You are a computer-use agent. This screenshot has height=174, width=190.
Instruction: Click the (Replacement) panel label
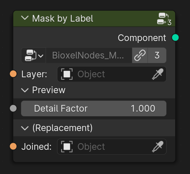pyautogui.click(x=62, y=128)
